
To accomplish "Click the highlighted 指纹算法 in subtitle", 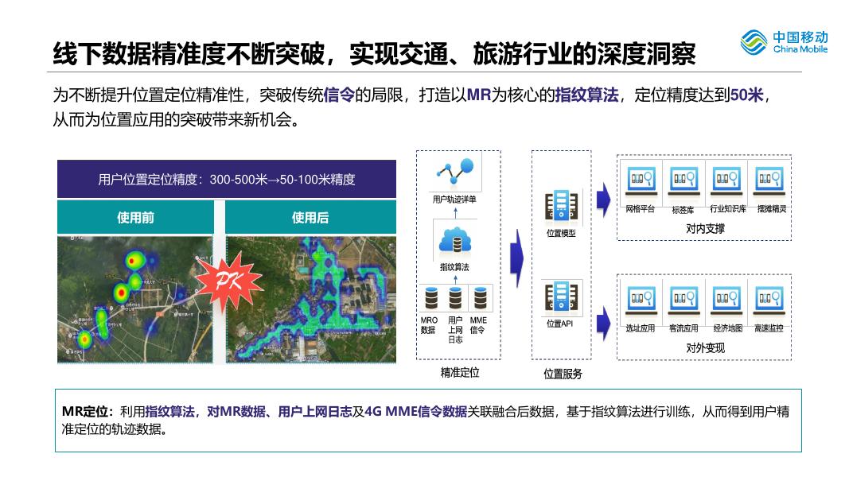I will coord(586,95).
